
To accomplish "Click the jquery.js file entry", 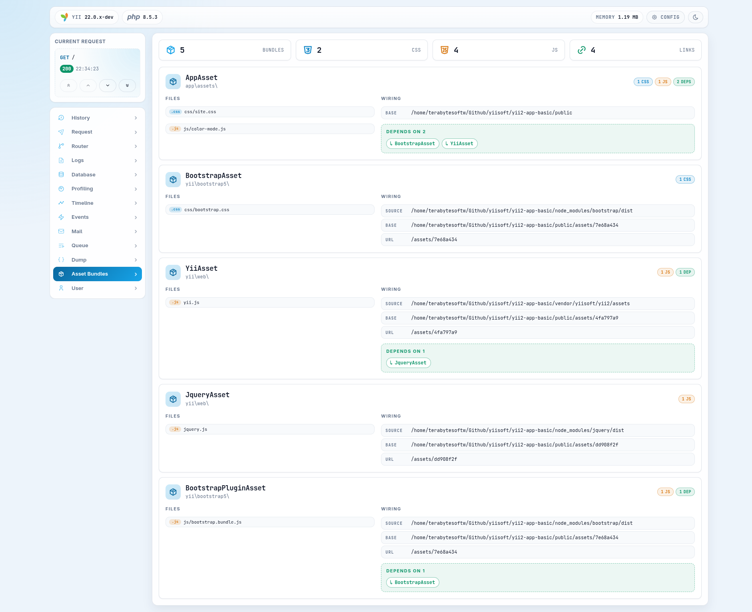I will [x=270, y=429].
